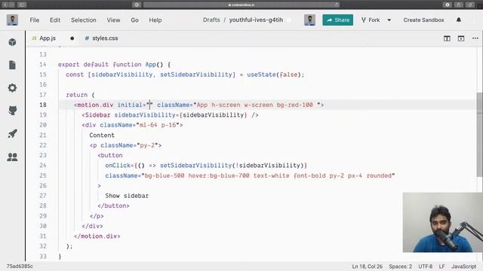Click the browser reload icon in address bar
The image size is (483, 271).
pyautogui.click(x=337, y=5)
